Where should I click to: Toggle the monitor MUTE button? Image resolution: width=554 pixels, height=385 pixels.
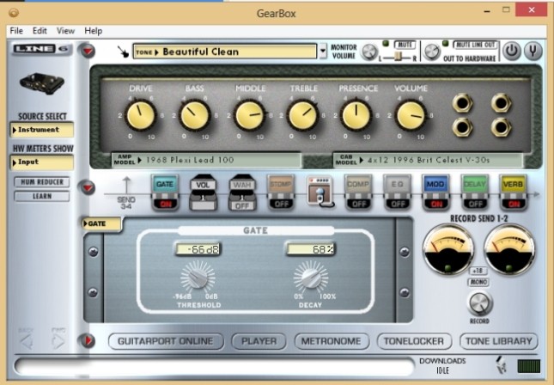[405, 45]
